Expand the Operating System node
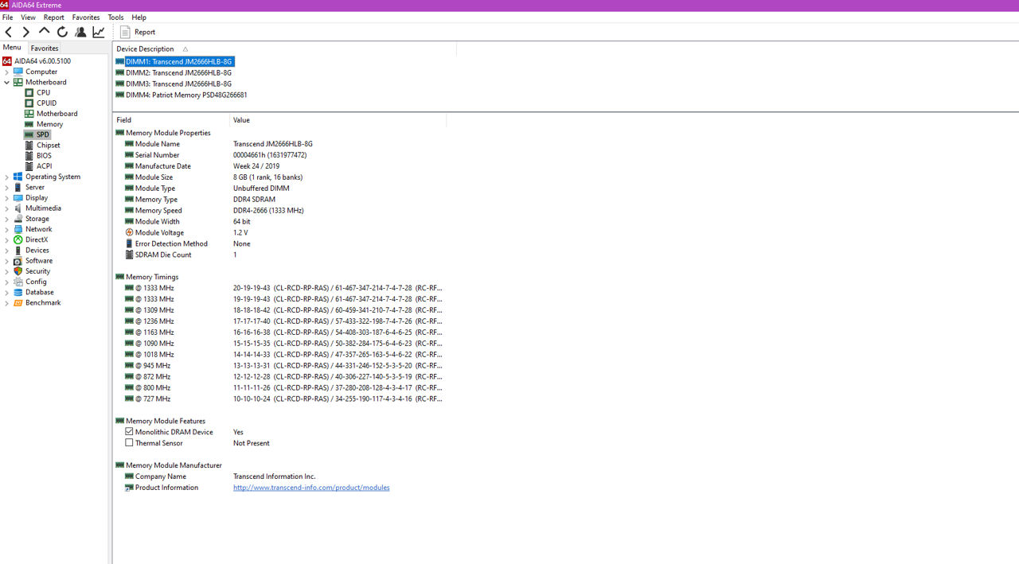Viewport: 1019px width, 564px height. (x=6, y=177)
